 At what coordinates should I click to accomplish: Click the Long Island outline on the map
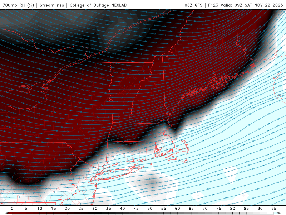pos(120,173)
